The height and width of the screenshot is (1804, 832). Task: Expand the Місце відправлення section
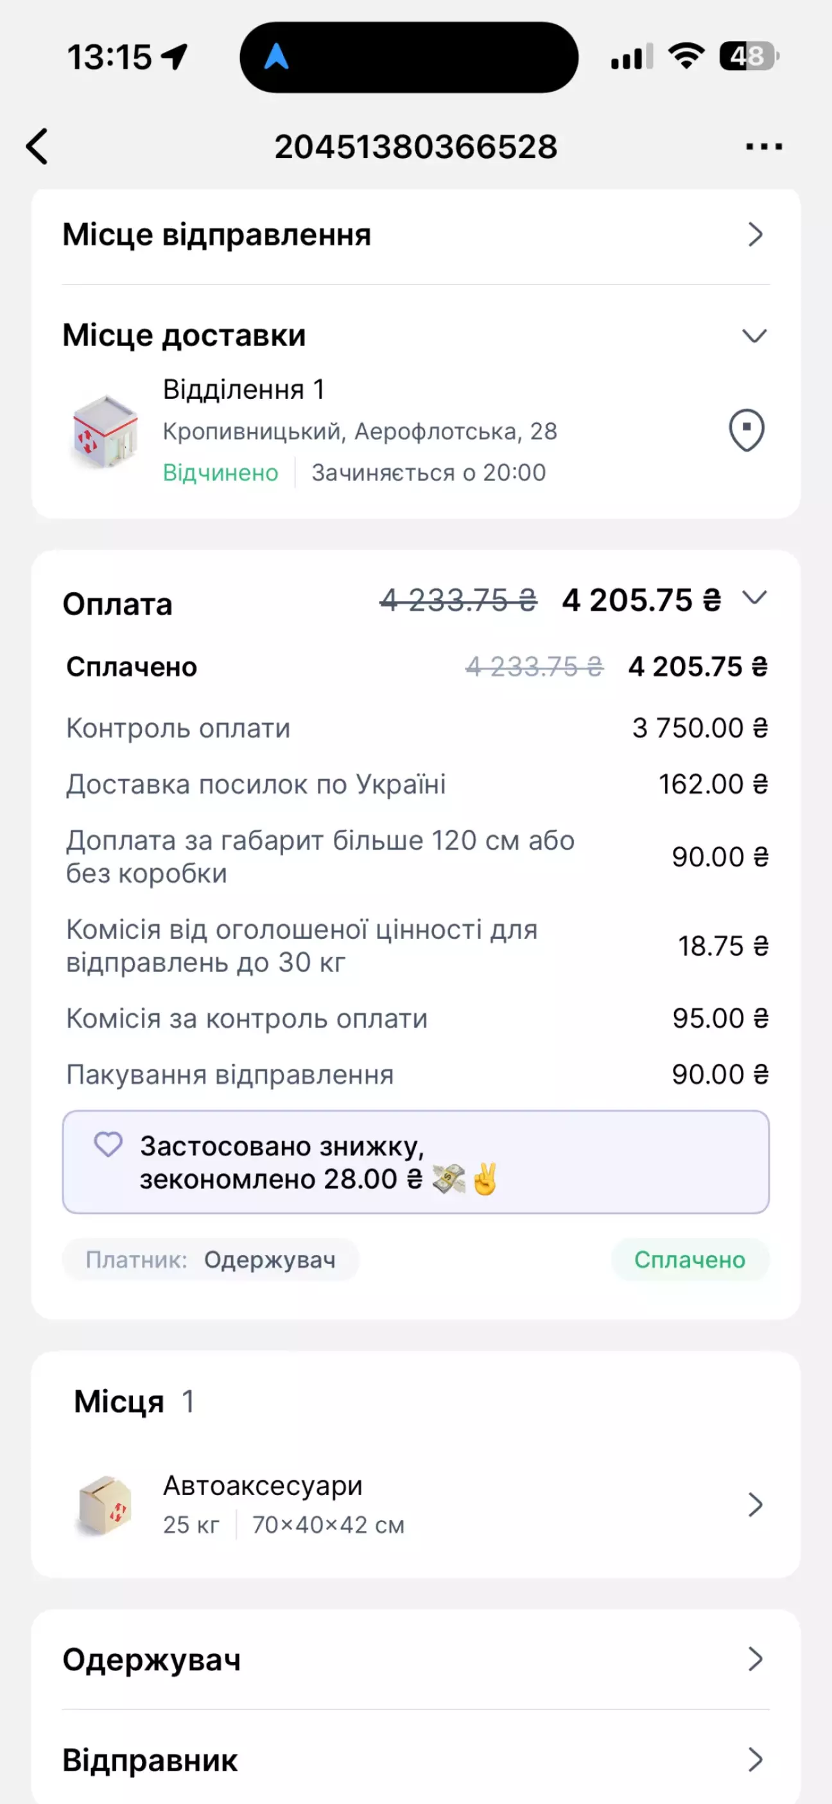point(754,234)
